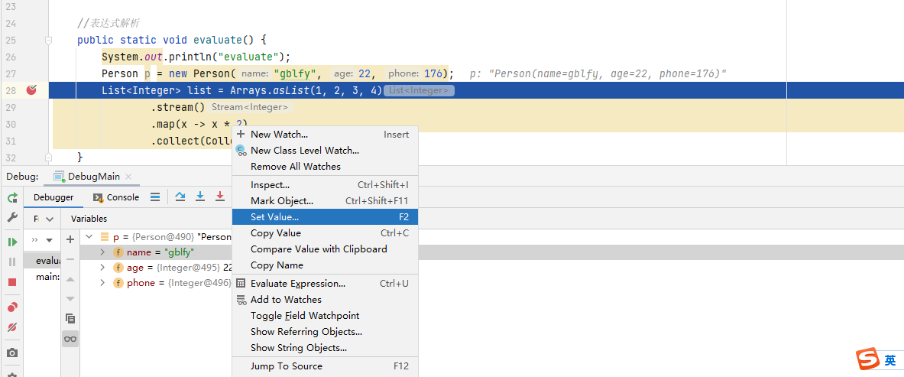Select Compare Value with Clipboard
The image size is (904, 377).
(x=325, y=249)
